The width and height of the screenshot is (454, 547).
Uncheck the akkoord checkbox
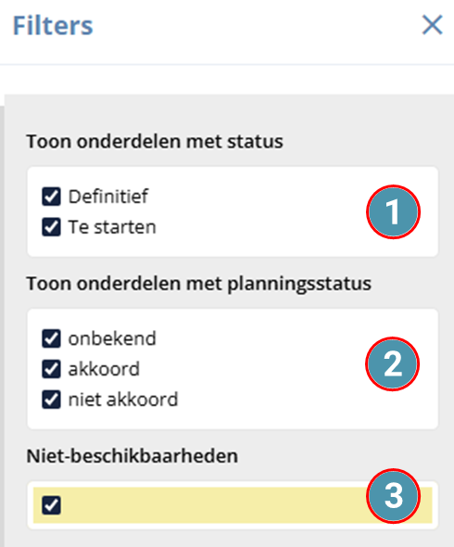51,369
